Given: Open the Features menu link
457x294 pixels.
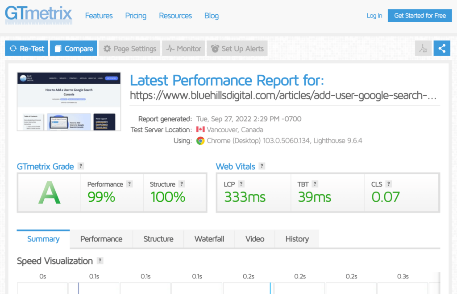Looking at the screenshot, I should 99,16.
